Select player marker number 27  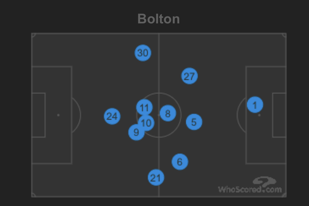click(x=189, y=76)
